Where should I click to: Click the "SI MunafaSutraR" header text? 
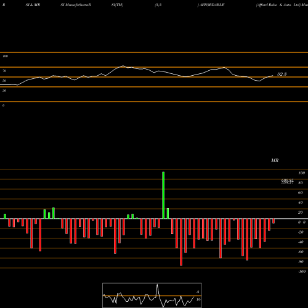(x=76, y=5)
